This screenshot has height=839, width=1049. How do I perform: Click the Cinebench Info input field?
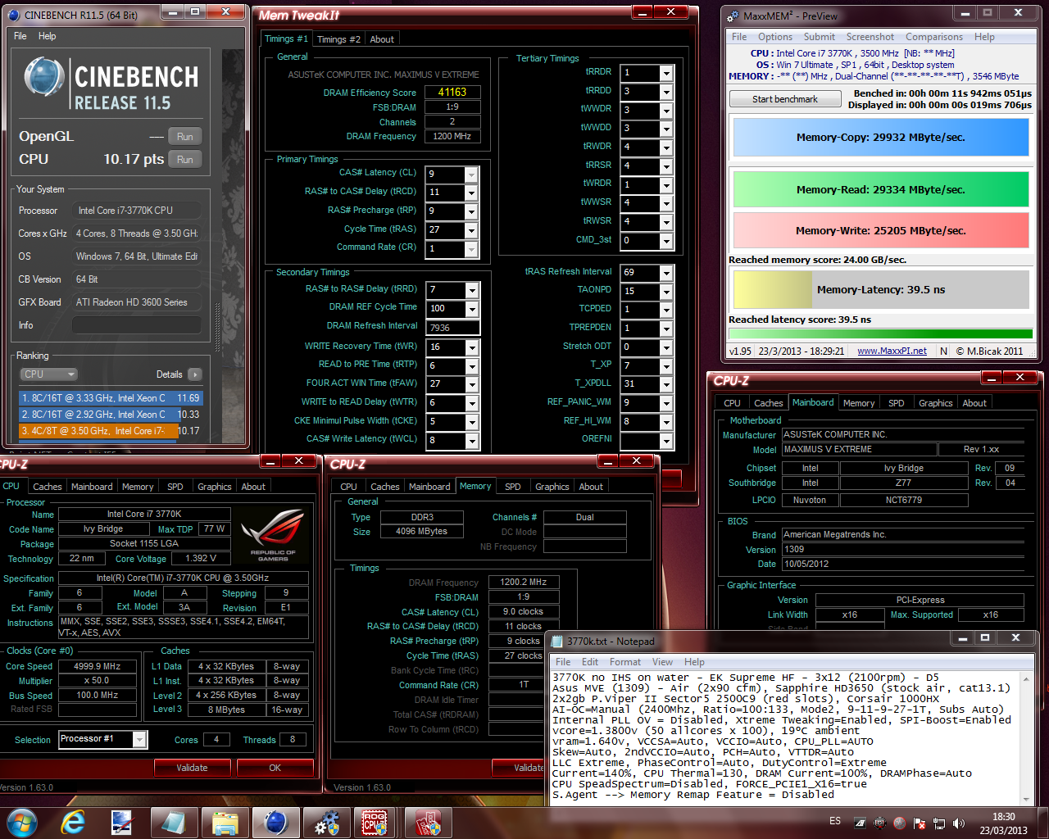point(136,325)
